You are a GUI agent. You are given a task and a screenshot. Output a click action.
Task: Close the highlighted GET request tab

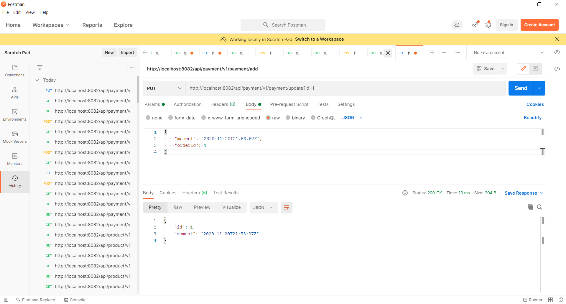(x=388, y=53)
